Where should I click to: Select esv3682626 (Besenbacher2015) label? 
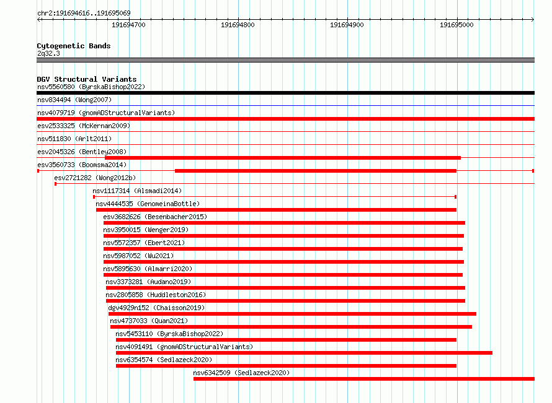click(x=155, y=217)
